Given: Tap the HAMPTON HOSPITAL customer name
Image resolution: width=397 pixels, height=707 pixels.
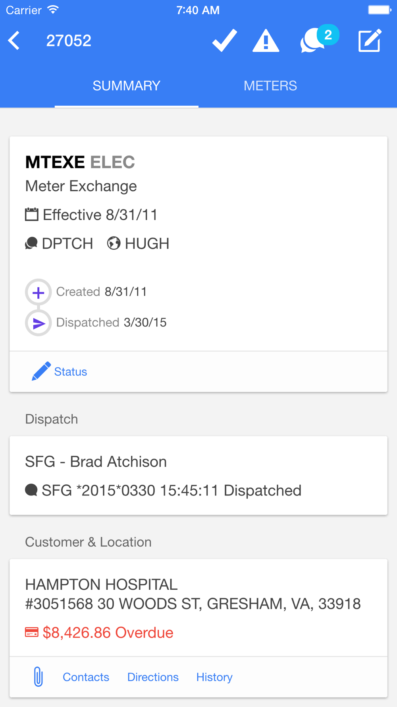Looking at the screenshot, I should point(101,585).
